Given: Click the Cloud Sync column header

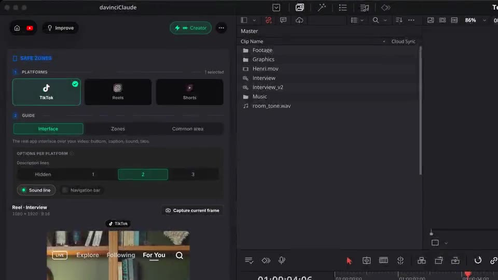Looking at the screenshot, I should (x=404, y=41).
